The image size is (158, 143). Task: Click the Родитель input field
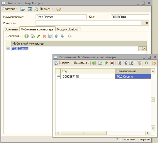(88, 23)
